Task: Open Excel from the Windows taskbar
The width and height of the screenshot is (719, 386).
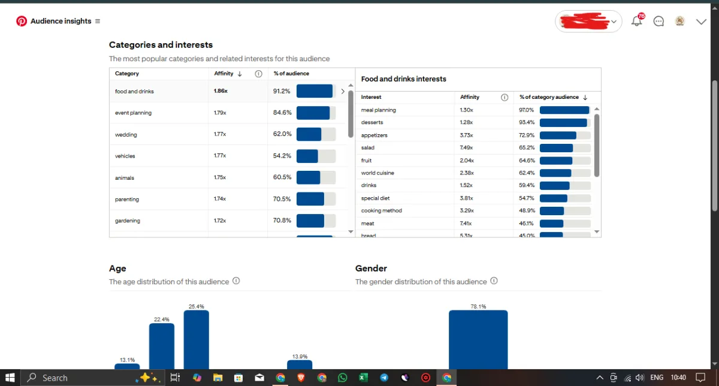Action: pos(363,378)
